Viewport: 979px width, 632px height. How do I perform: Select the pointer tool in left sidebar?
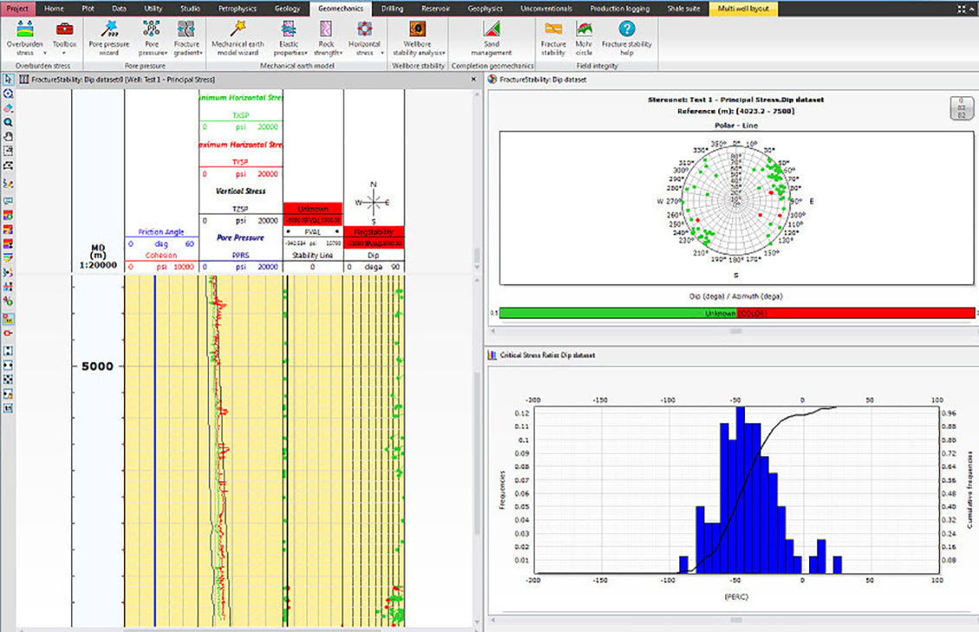8,80
